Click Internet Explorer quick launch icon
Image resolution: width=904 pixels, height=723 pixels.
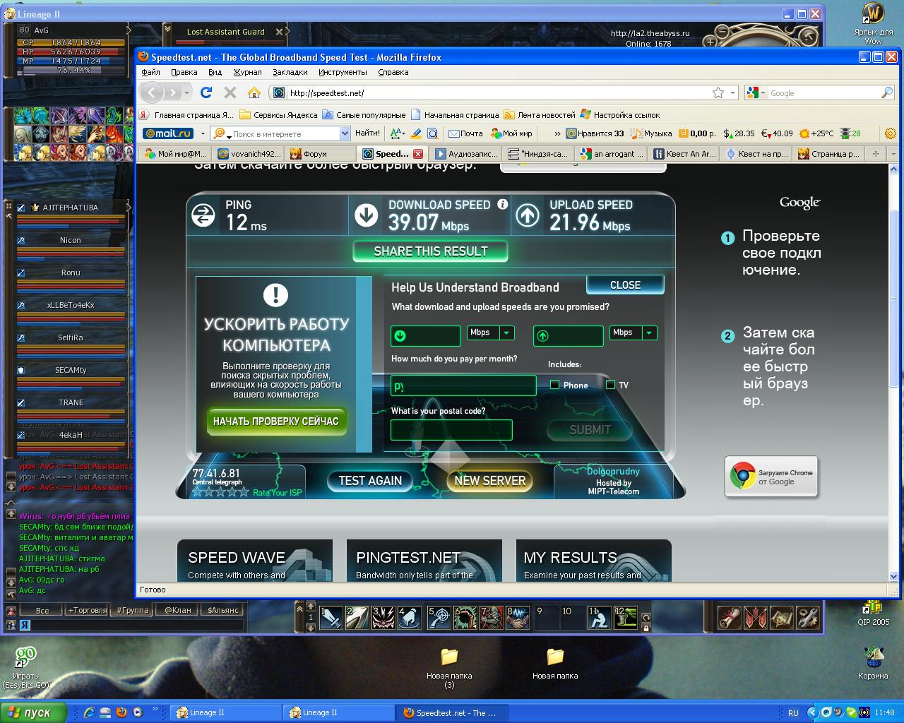[89, 712]
